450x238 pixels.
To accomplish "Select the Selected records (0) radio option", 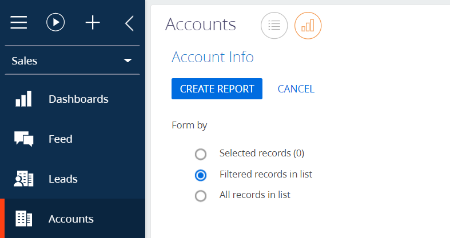I will coord(201,154).
